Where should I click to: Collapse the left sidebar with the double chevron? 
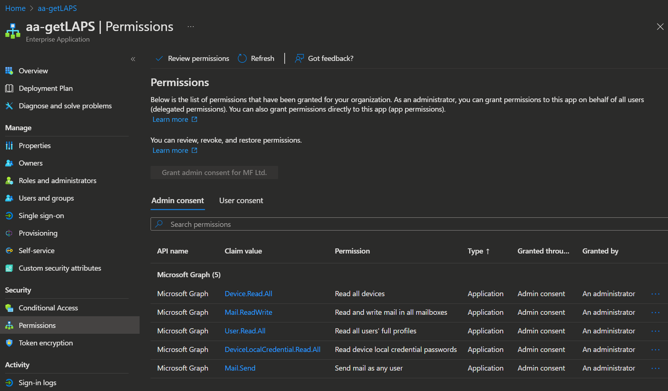click(x=133, y=59)
